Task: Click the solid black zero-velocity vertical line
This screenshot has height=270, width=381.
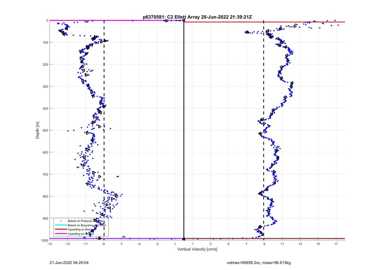Action: pyautogui.click(x=184, y=130)
